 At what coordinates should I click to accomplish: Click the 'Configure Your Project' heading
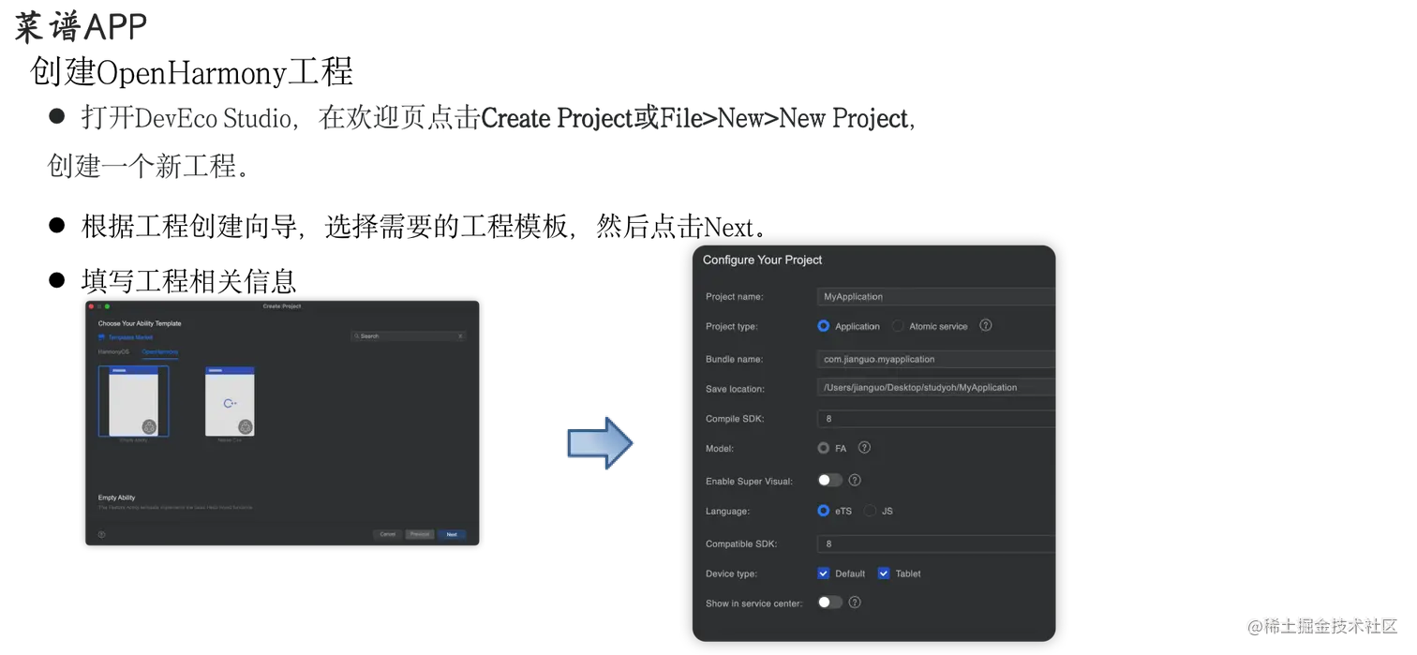(763, 260)
